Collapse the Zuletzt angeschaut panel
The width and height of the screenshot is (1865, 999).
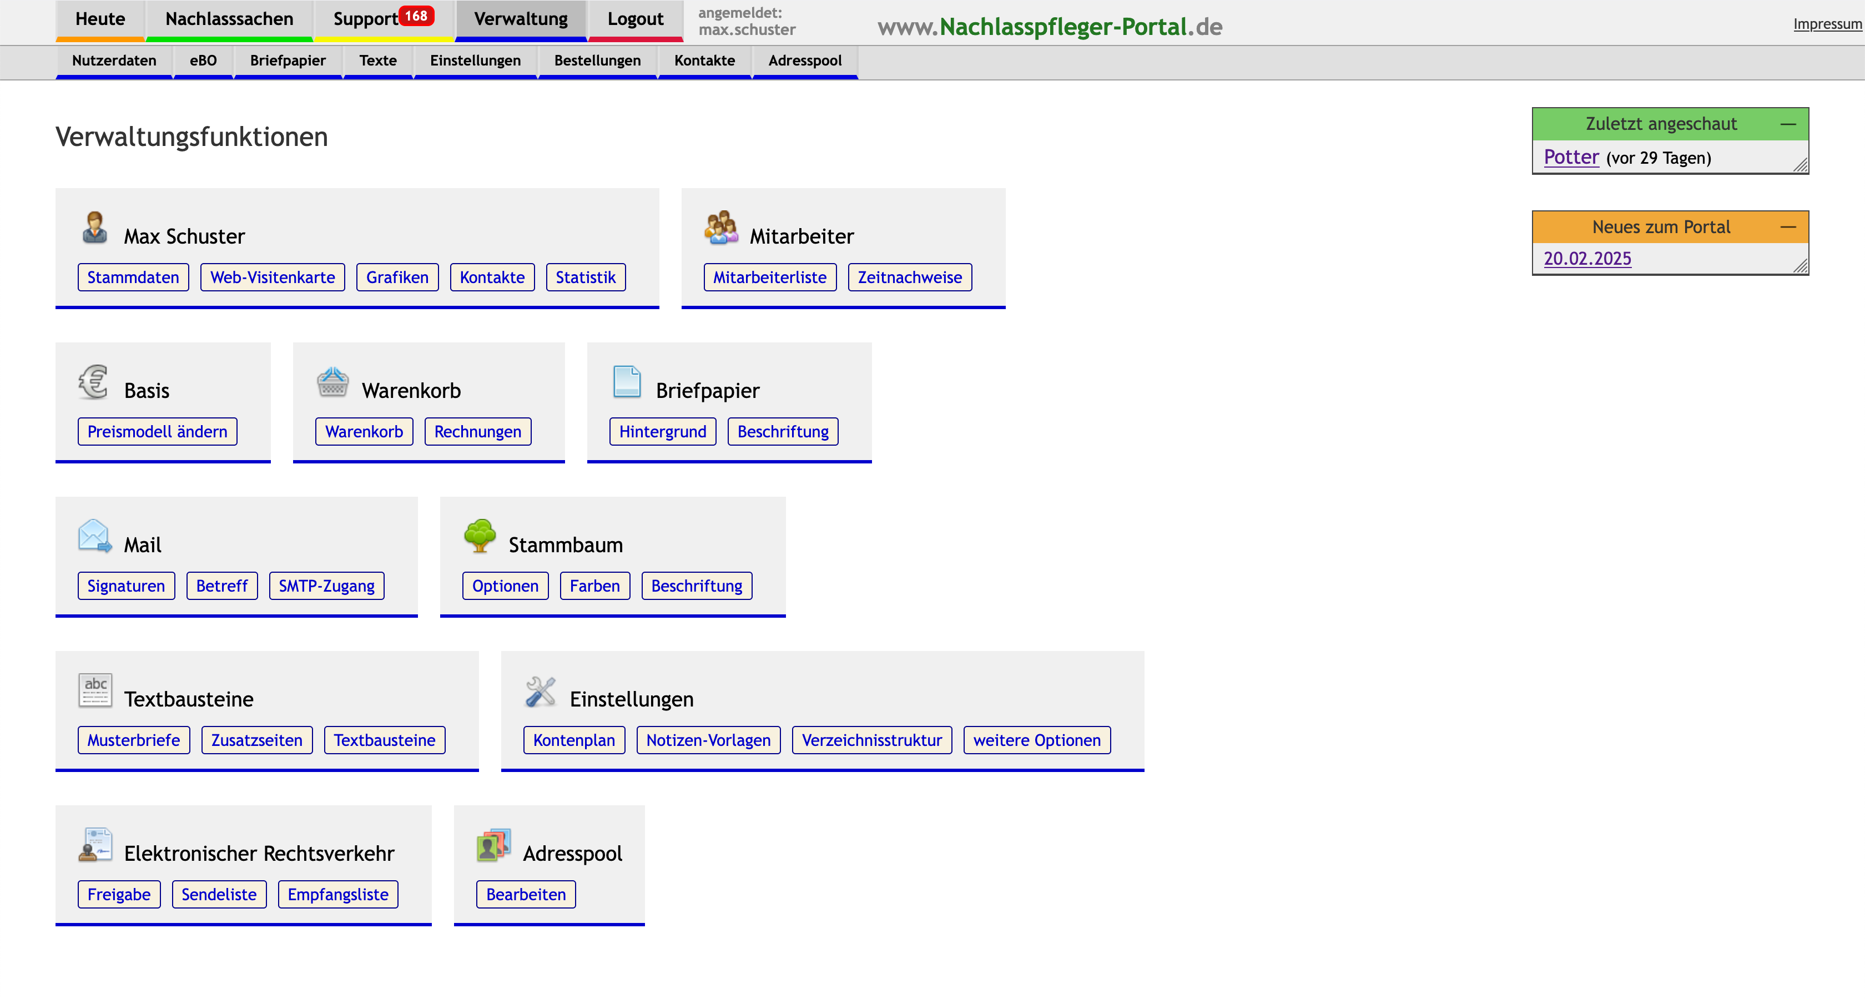pos(1787,124)
